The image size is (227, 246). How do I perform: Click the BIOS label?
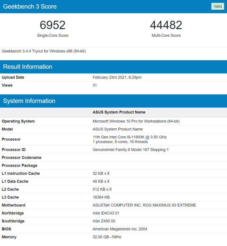coord(6,229)
